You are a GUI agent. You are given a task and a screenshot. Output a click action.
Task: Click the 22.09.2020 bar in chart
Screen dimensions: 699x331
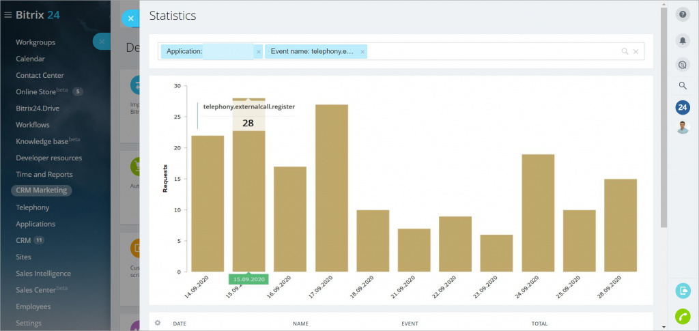tap(455, 244)
